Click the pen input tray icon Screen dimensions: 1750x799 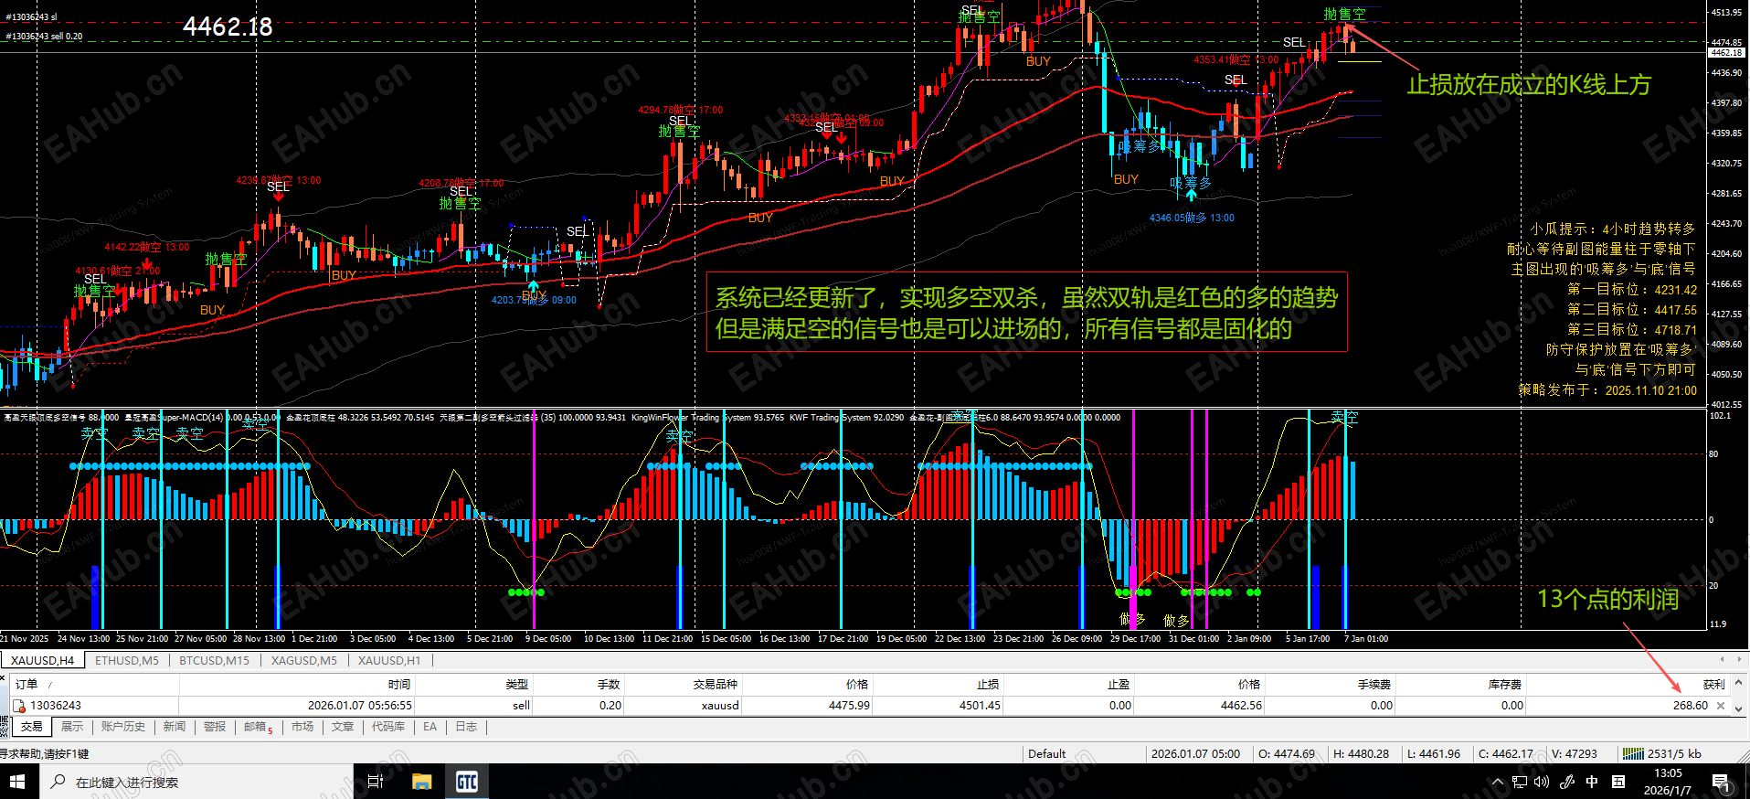(1566, 782)
